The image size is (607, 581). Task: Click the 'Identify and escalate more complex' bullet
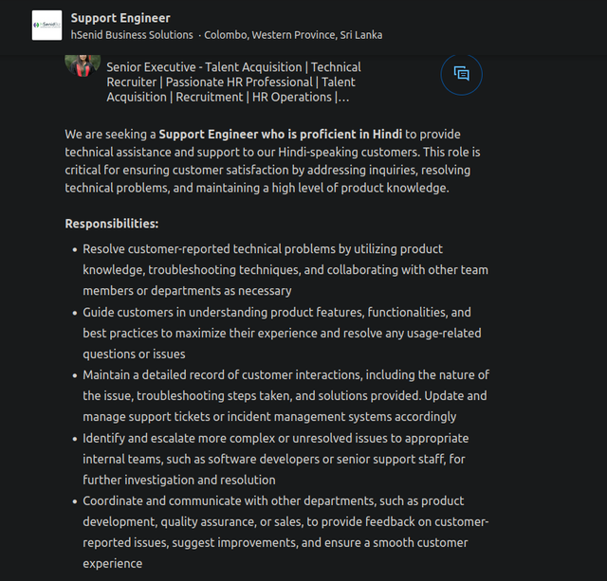click(276, 459)
